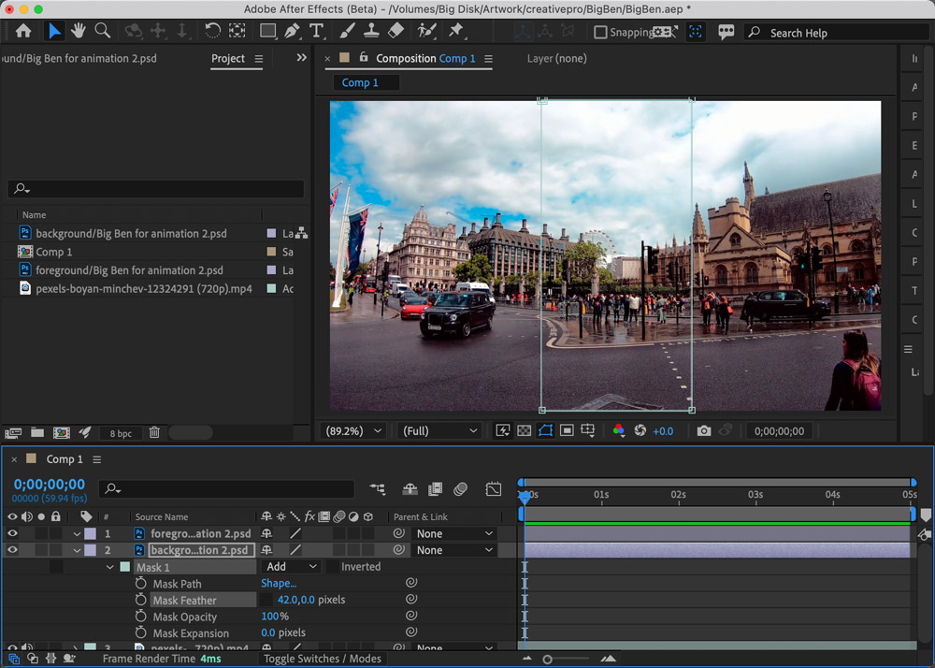935x668 pixels.
Task: Enable the Snapping checkbox
Action: 600,32
